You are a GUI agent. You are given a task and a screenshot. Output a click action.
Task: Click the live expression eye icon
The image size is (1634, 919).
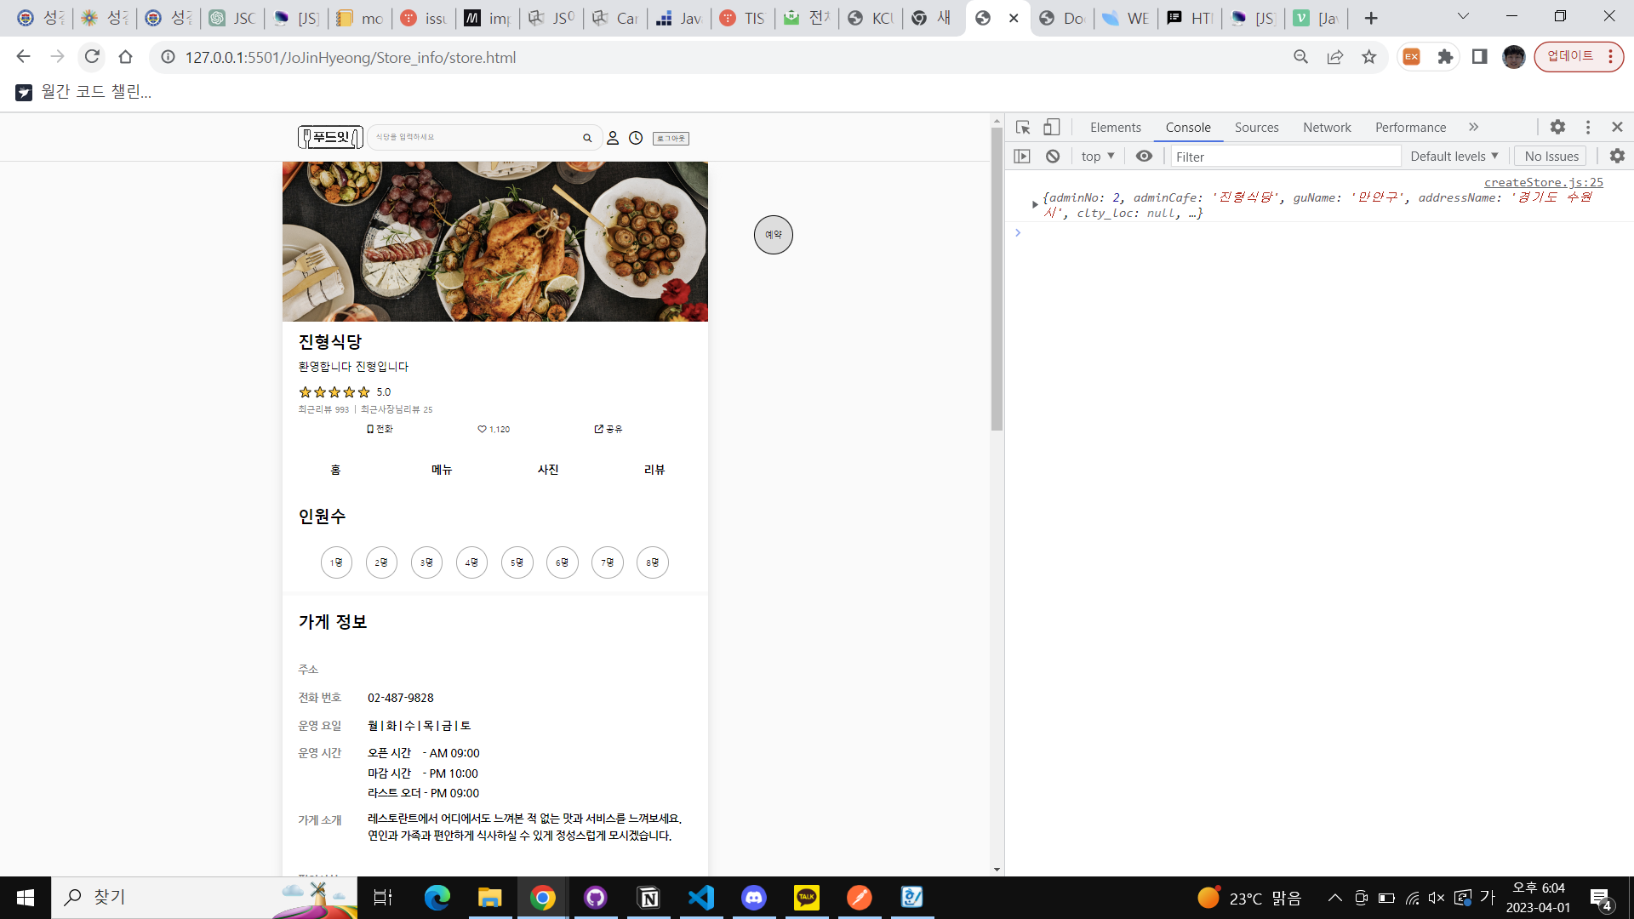(x=1144, y=157)
